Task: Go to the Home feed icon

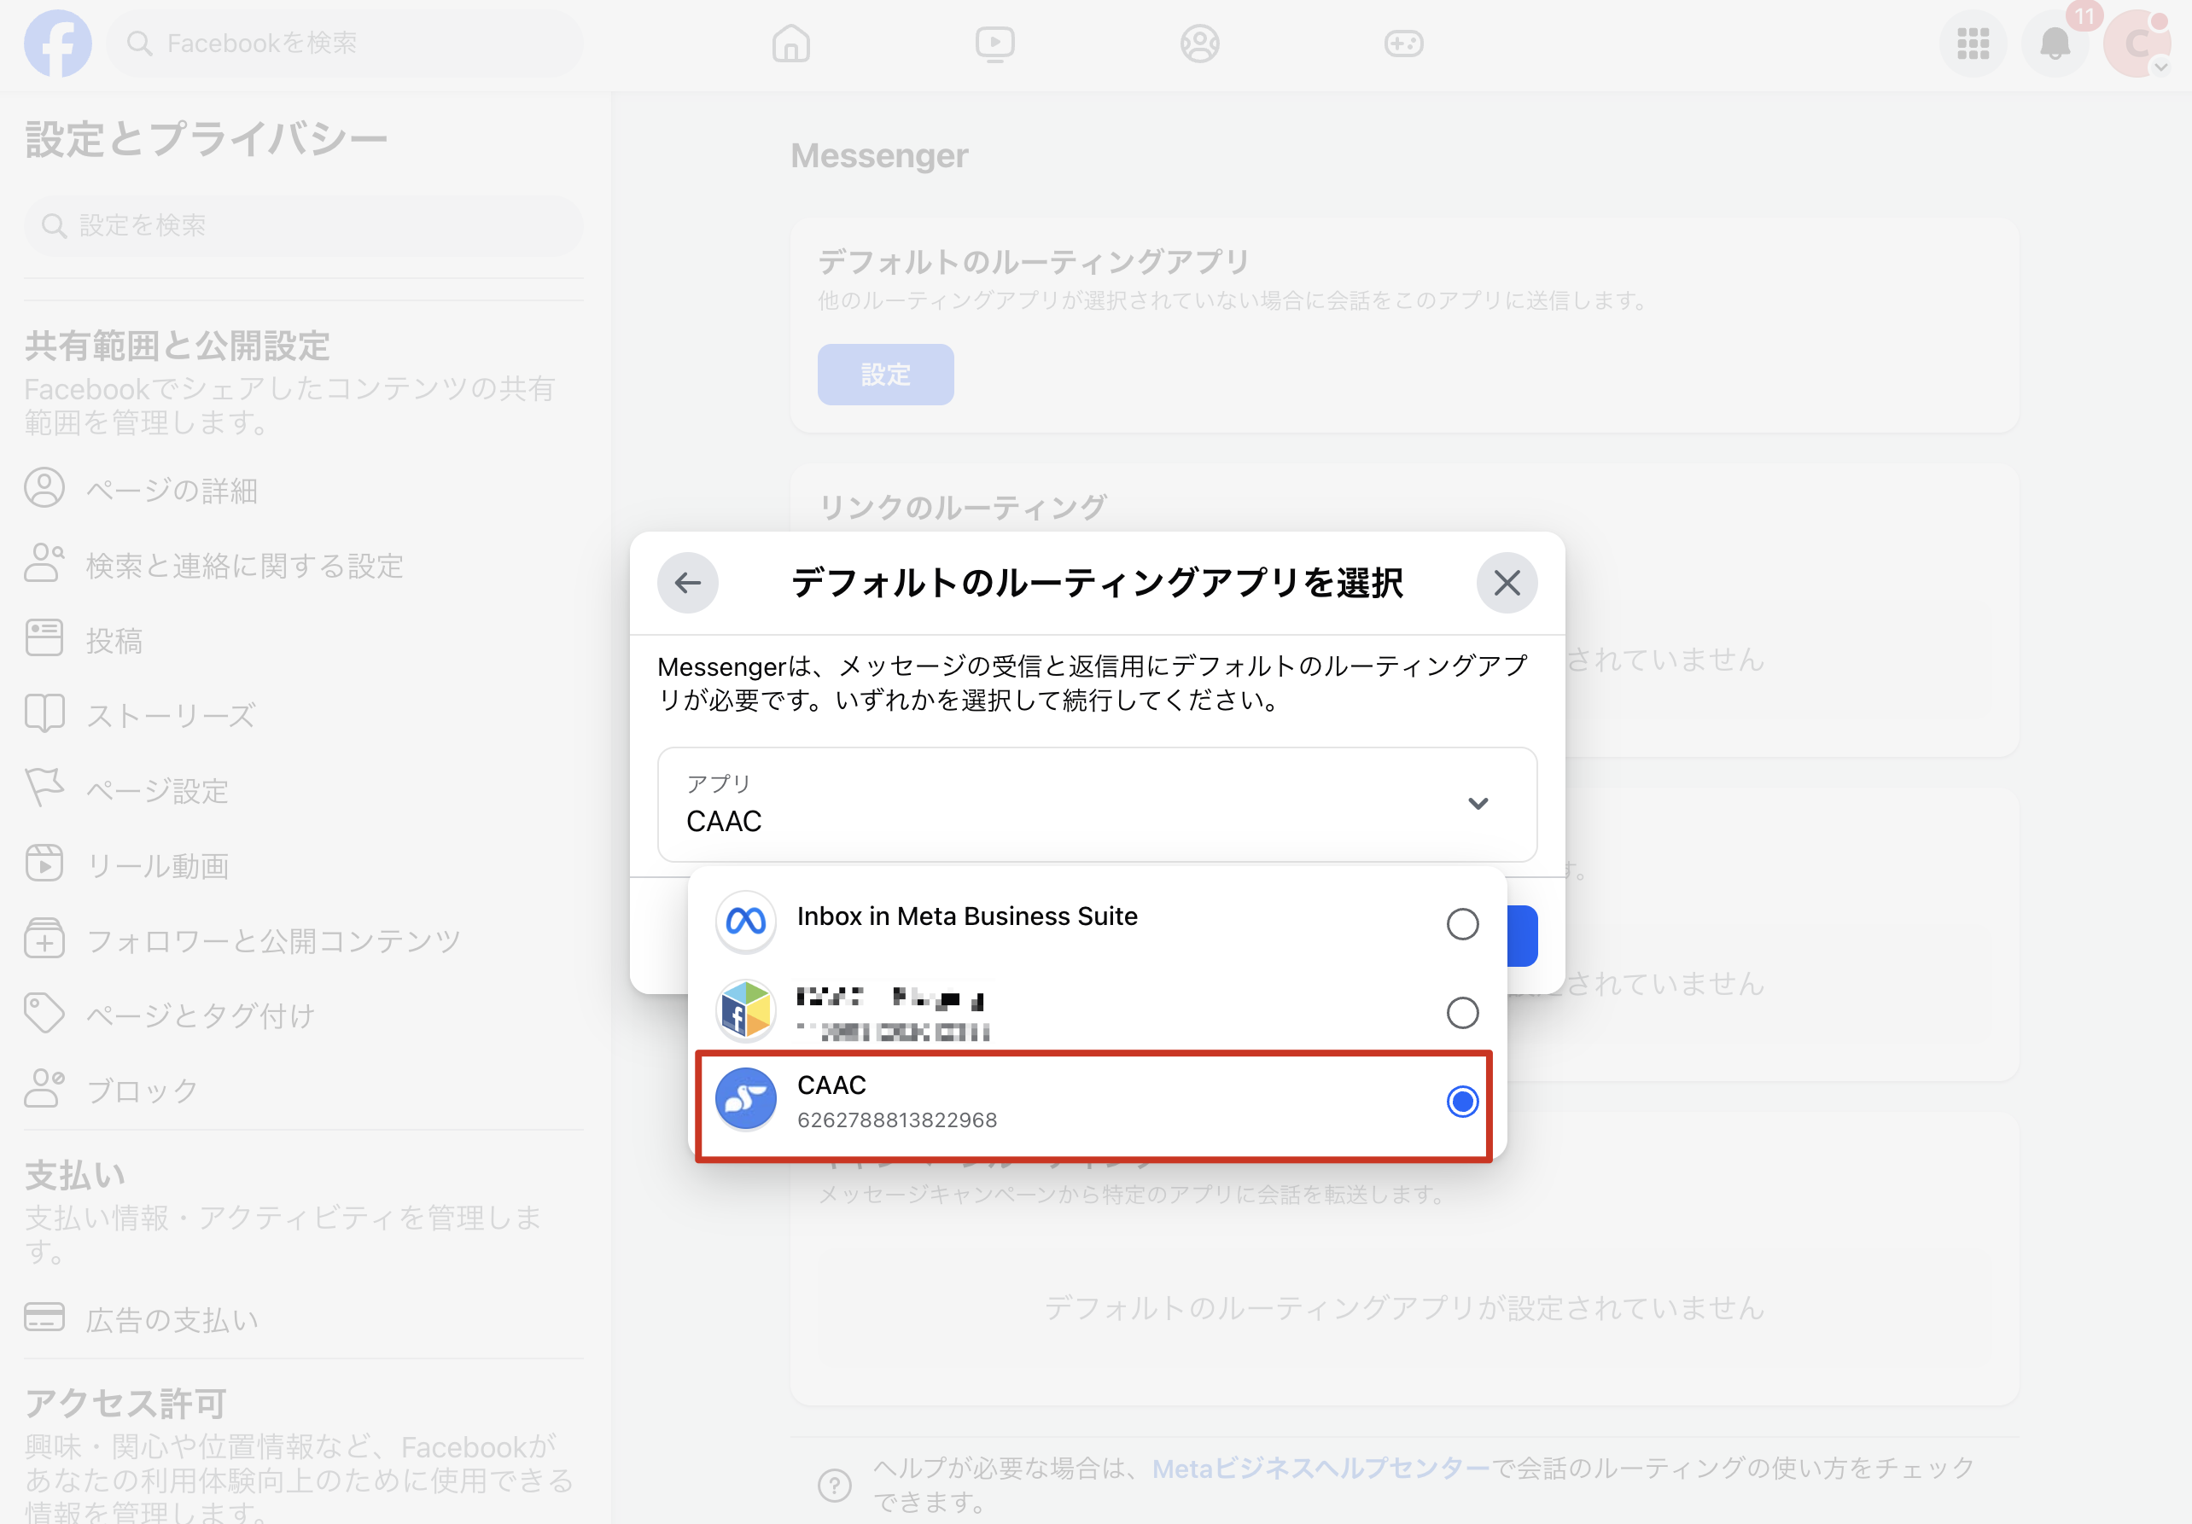Action: (790, 44)
